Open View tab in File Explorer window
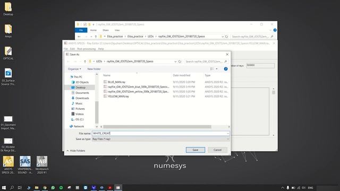The image size is (340, 191). 117,30
